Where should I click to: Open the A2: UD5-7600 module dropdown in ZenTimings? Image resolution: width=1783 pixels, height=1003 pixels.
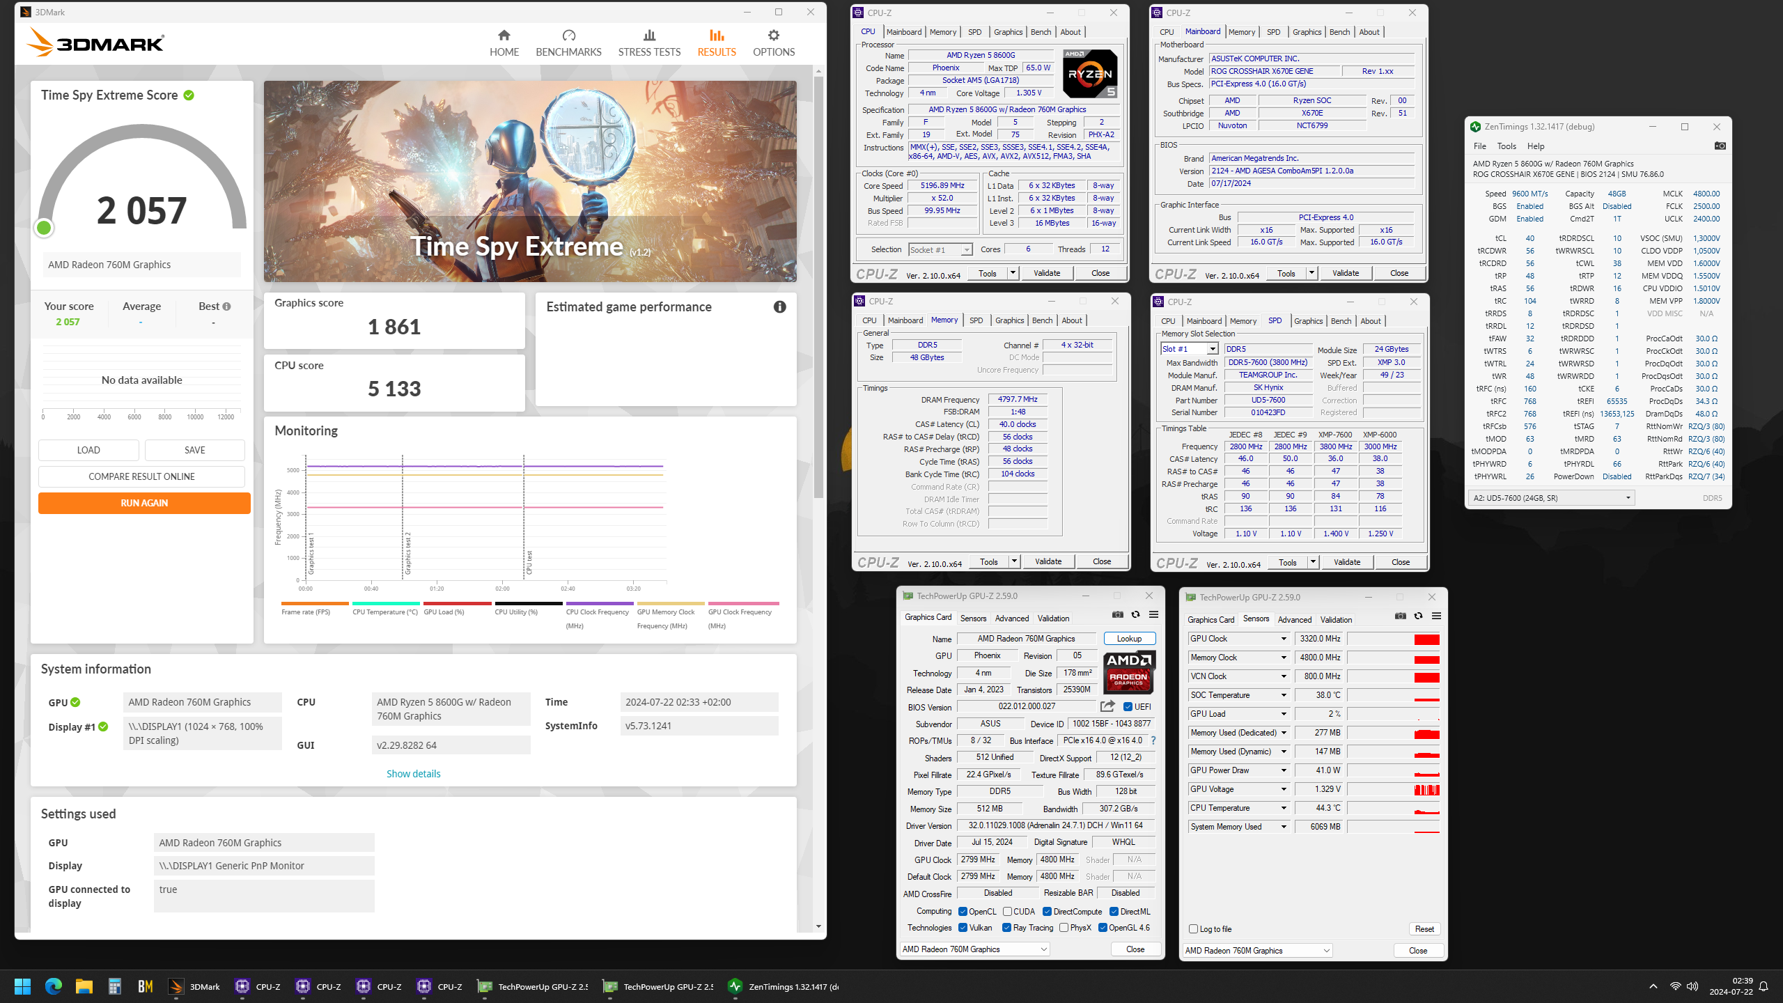coord(1551,498)
